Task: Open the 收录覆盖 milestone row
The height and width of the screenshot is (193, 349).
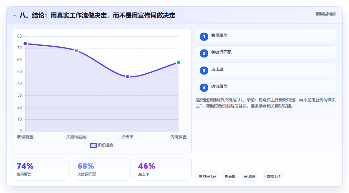Action: 266,35
